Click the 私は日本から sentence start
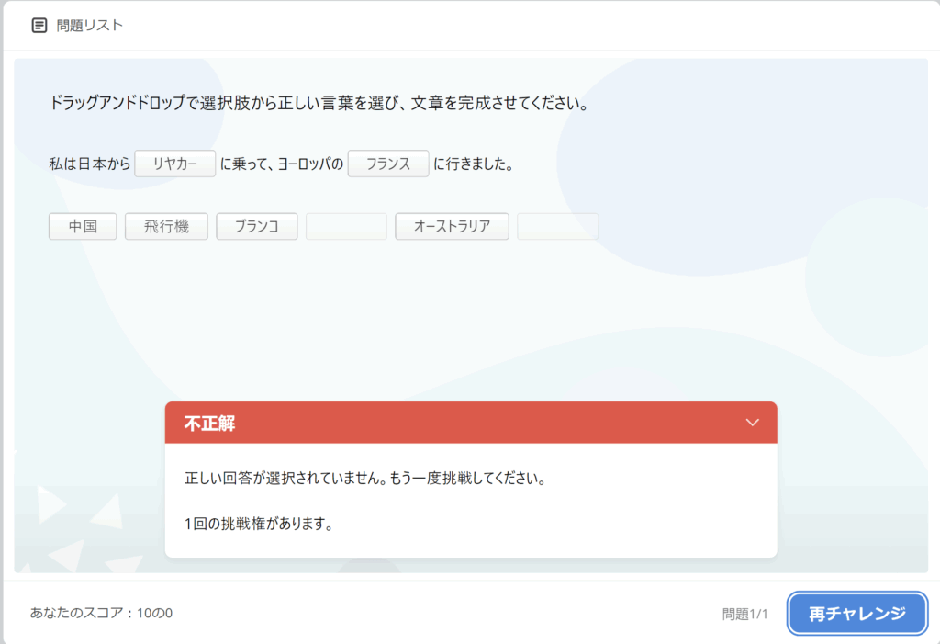Image resolution: width=940 pixels, height=644 pixels. 90,164
